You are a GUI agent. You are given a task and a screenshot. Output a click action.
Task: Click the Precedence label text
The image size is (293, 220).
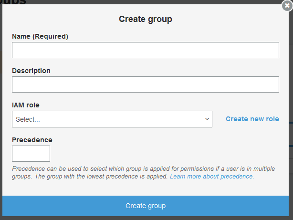[32, 140]
